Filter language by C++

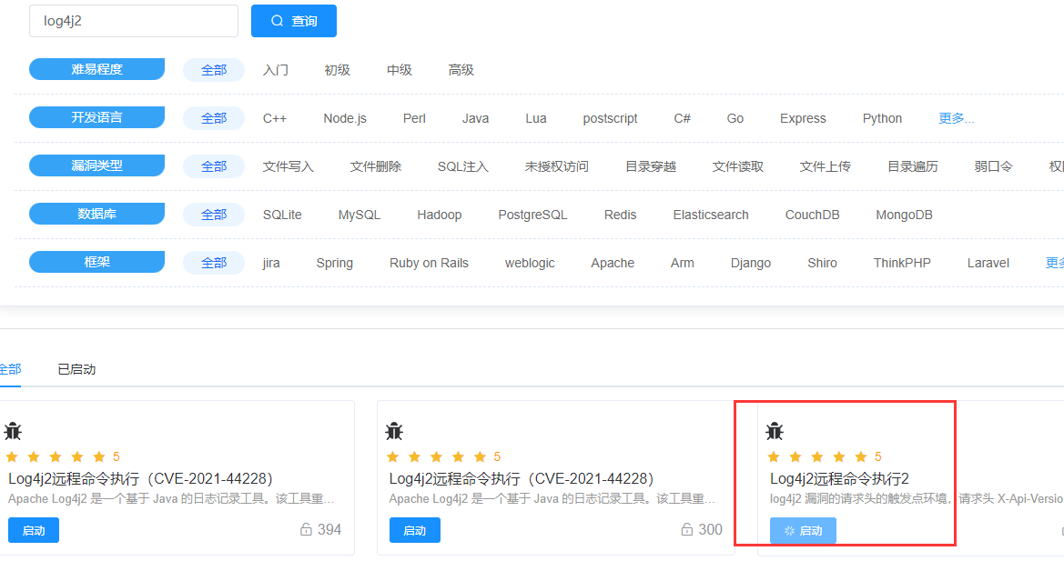tap(275, 118)
